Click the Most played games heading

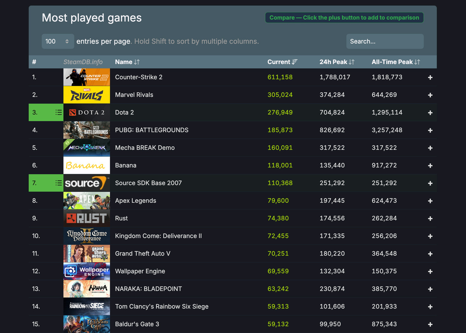click(x=92, y=18)
